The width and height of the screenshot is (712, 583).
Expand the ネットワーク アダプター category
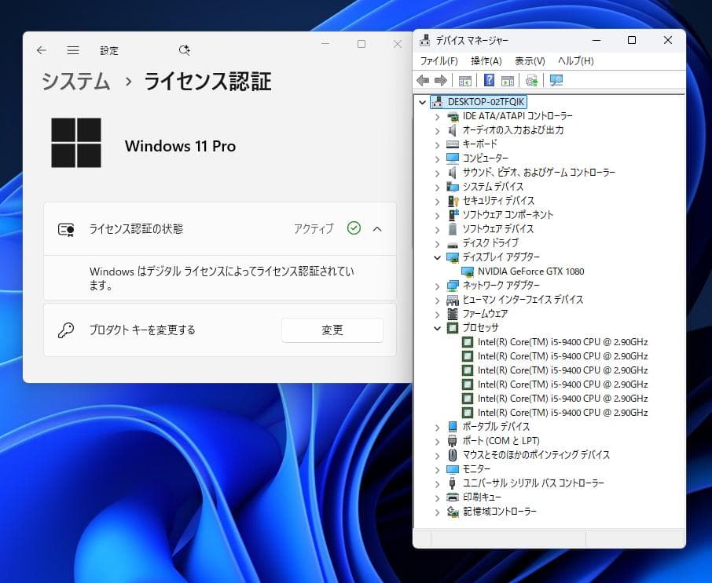(438, 285)
